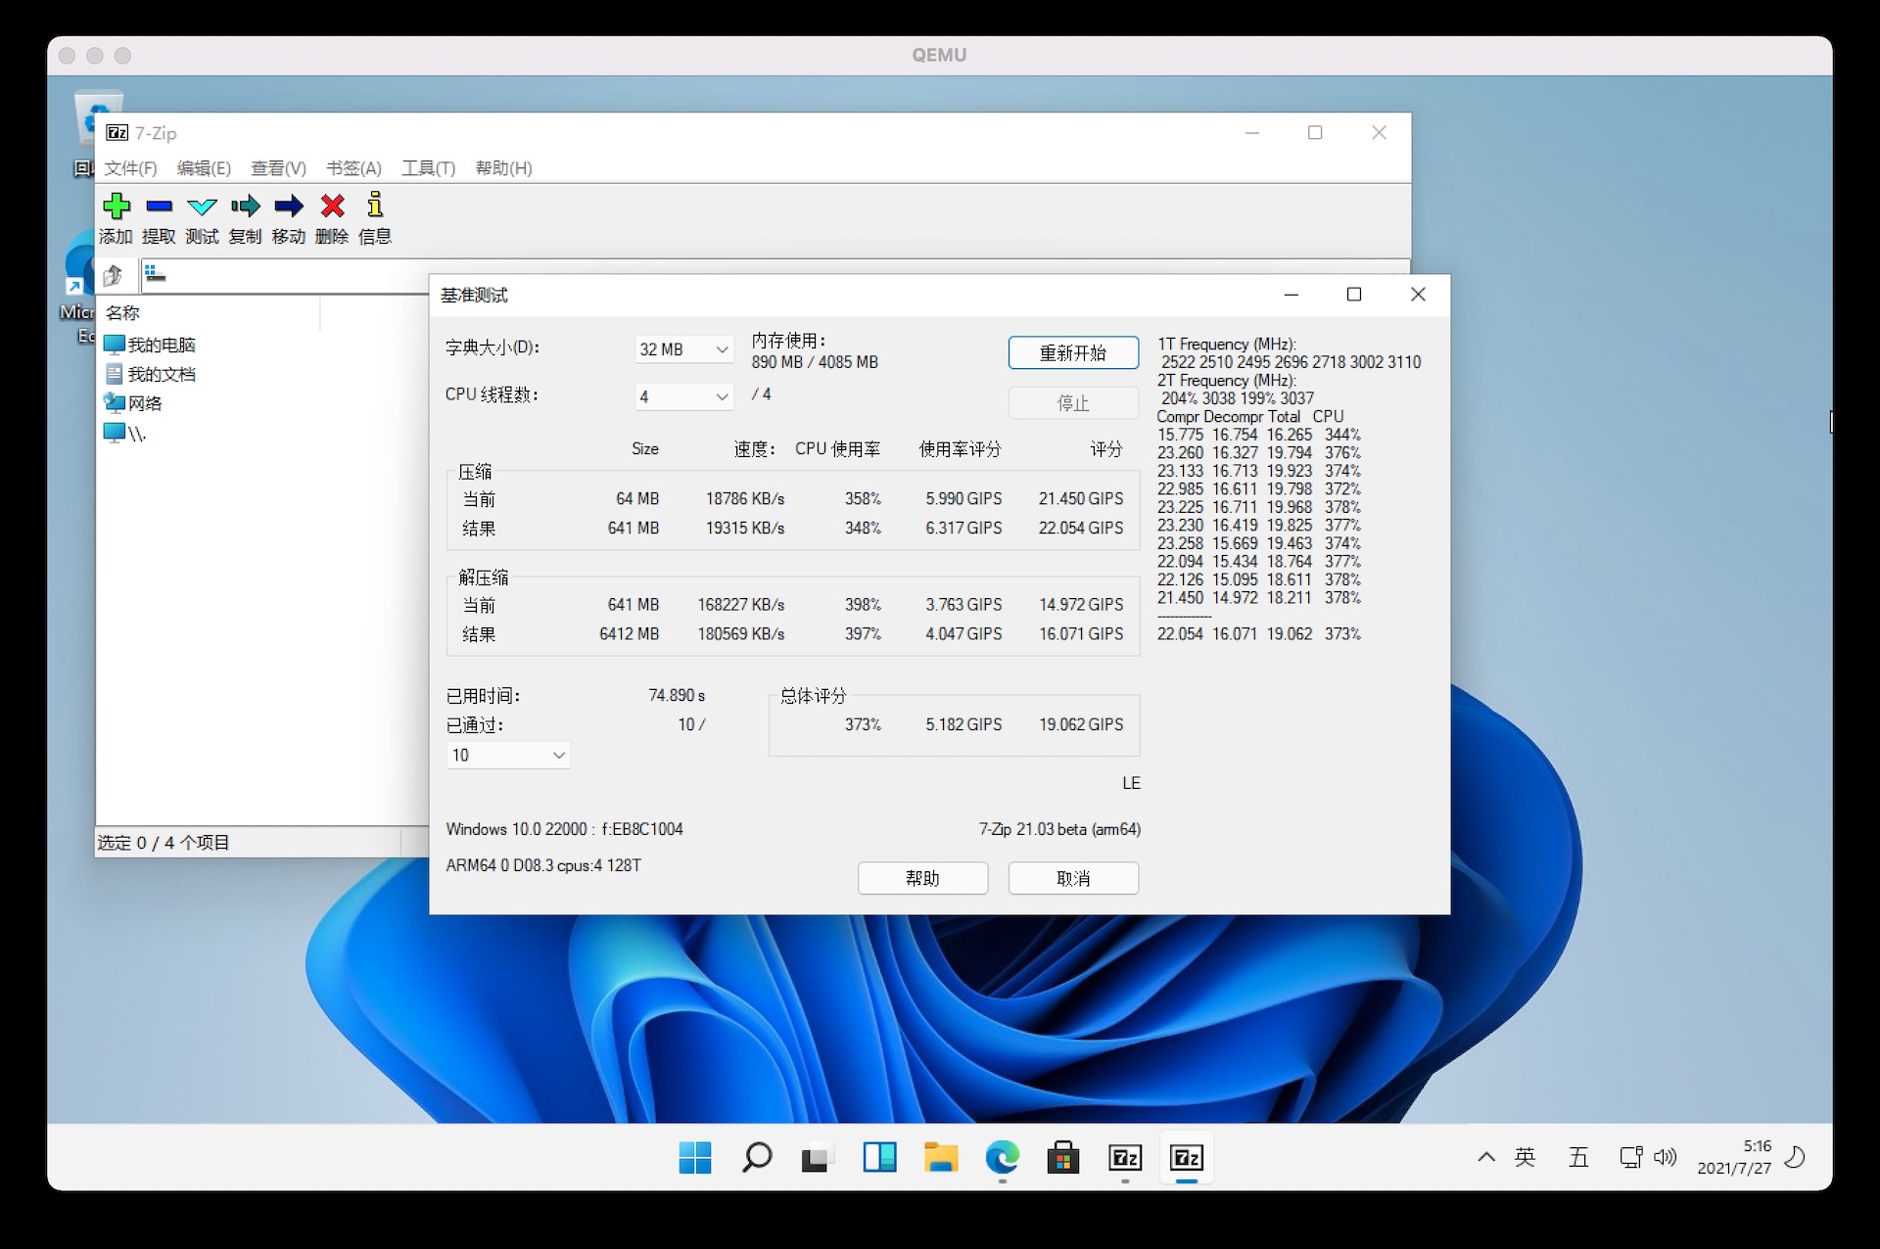Click the 7-Zip taskbar icon
Viewport: 1880px width, 1249px height.
coord(1125,1159)
